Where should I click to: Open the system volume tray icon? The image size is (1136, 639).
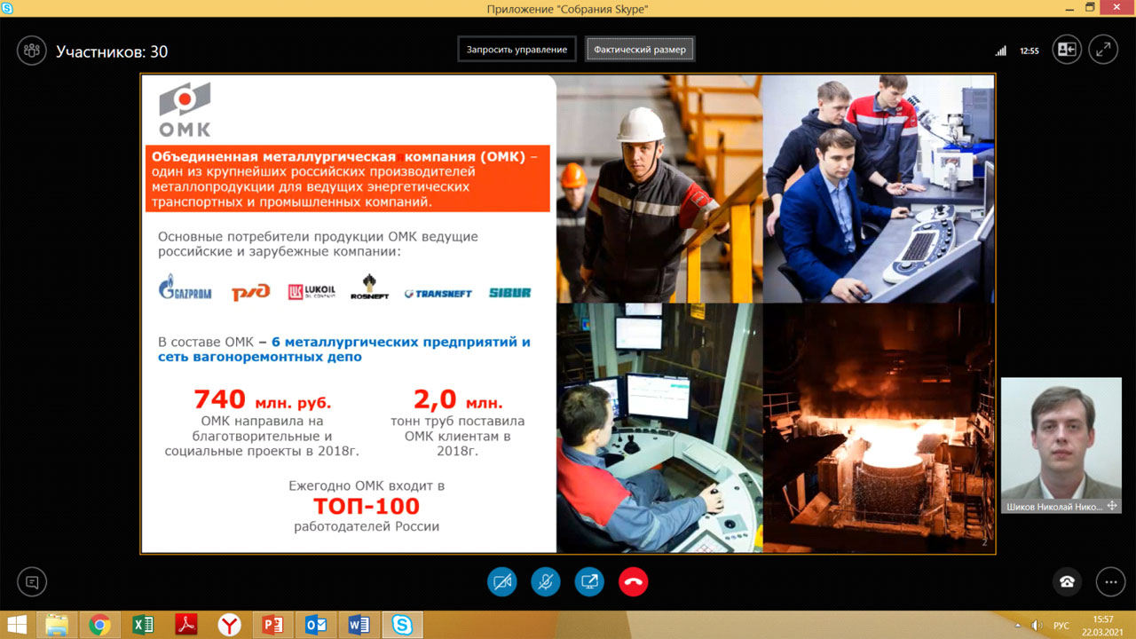click(x=1037, y=626)
